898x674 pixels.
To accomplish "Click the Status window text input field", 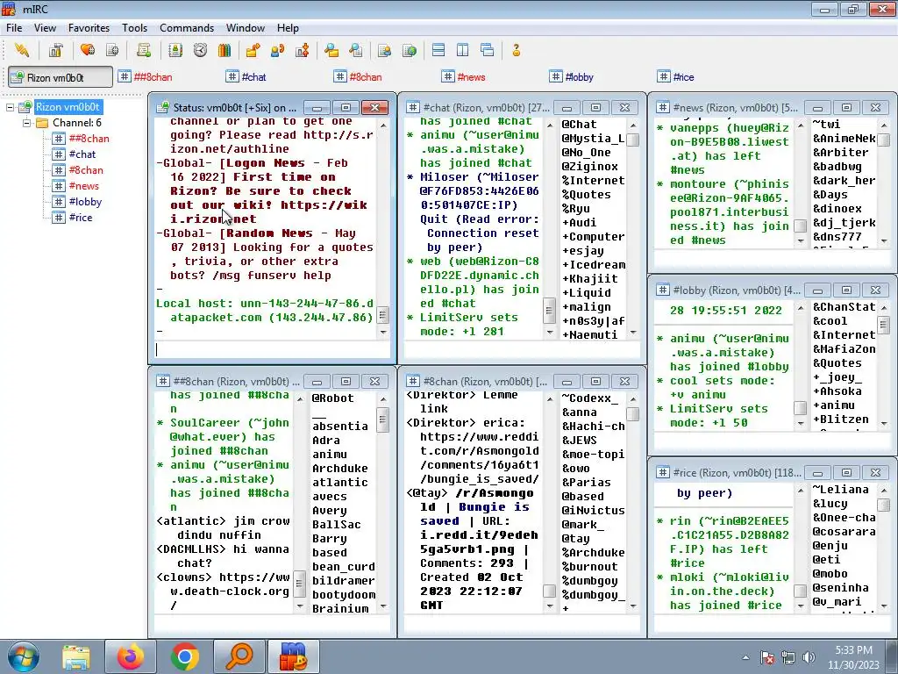I will point(272,349).
